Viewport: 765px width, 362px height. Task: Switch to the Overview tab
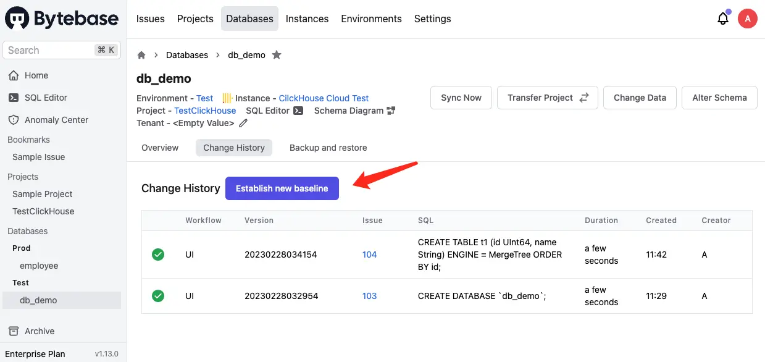pyautogui.click(x=160, y=148)
